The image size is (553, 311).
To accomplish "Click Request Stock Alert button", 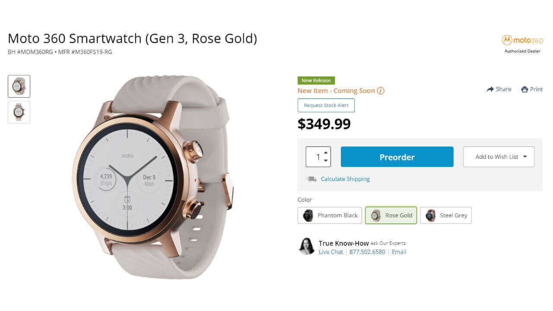I will click(326, 105).
